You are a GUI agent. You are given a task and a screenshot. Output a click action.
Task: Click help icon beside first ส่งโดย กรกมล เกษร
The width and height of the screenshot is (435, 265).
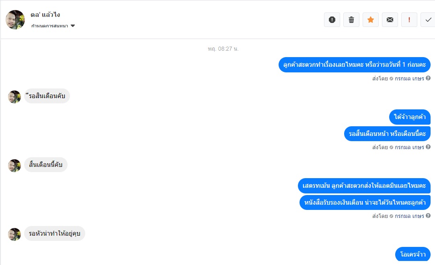(x=428, y=78)
